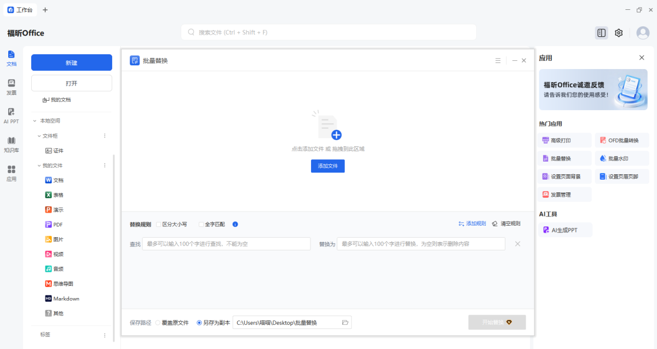The image size is (657, 349).
Task: Open the 文档 sidebar section
Action: [x=11, y=58]
